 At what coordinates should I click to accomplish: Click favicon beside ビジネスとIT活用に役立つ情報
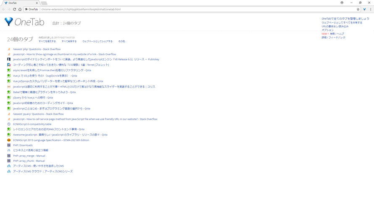pos(9,150)
